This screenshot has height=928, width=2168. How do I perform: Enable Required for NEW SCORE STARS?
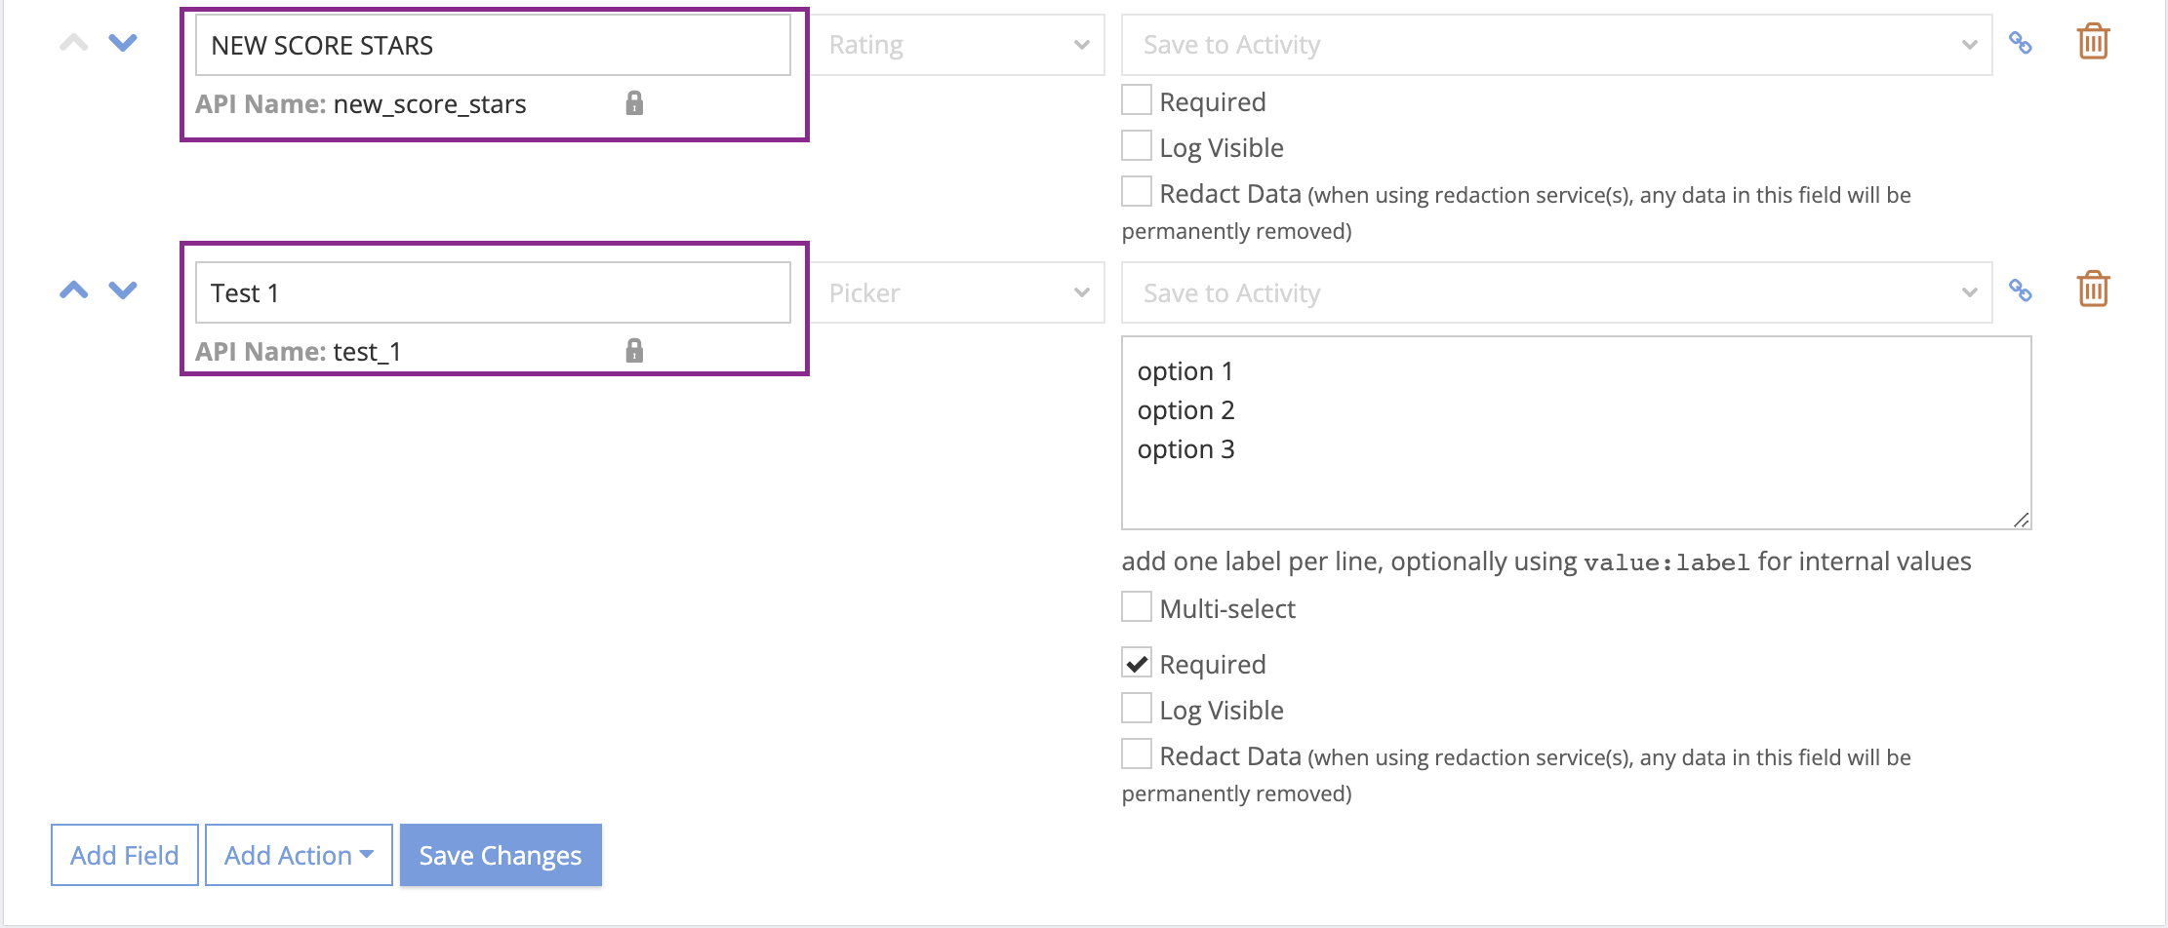[x=1137, y=100]
